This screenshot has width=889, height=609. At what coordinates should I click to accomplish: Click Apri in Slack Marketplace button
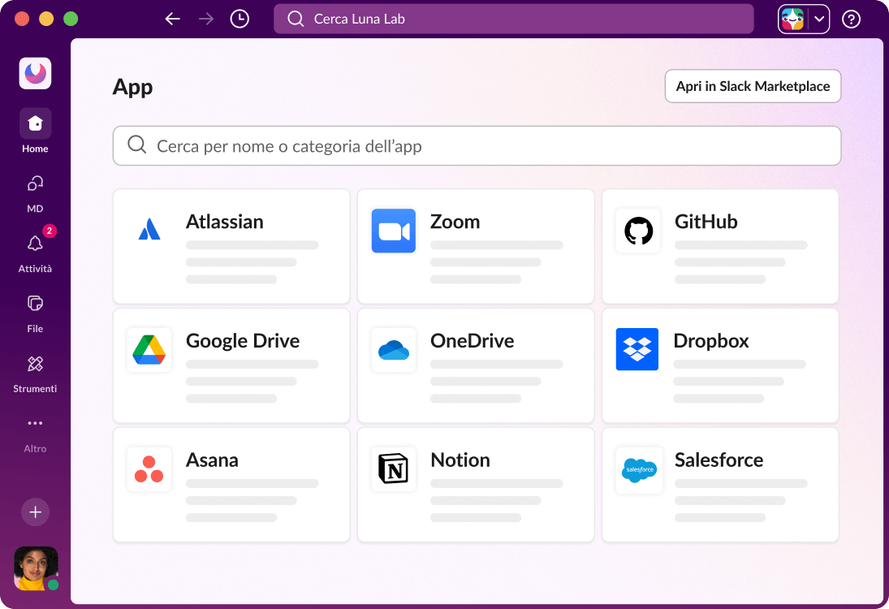pyautogui.click(x=753, y=86)
